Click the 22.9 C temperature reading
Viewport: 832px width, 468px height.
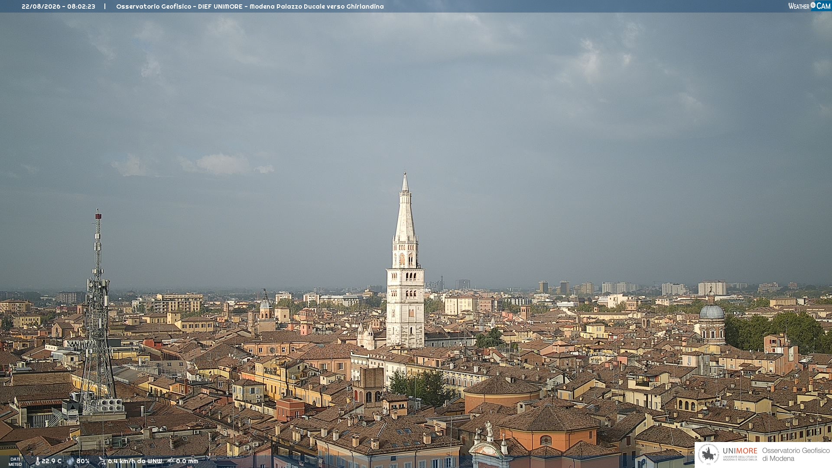[x=52, y=461]
